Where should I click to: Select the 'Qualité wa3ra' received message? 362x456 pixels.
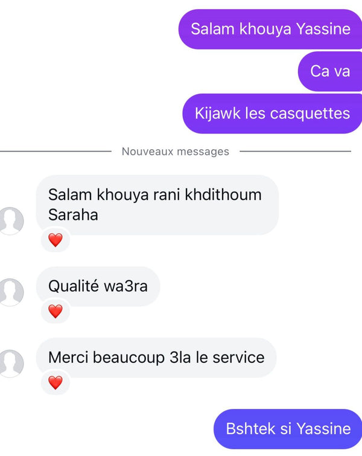coord(98,286)
